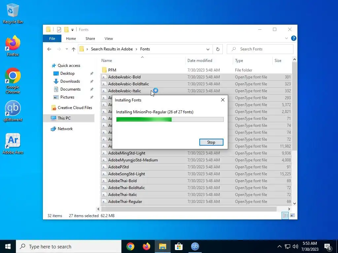338x253 pixels.
Task: Click the Properties icon in title bar
Action: [x=59, y=29]
